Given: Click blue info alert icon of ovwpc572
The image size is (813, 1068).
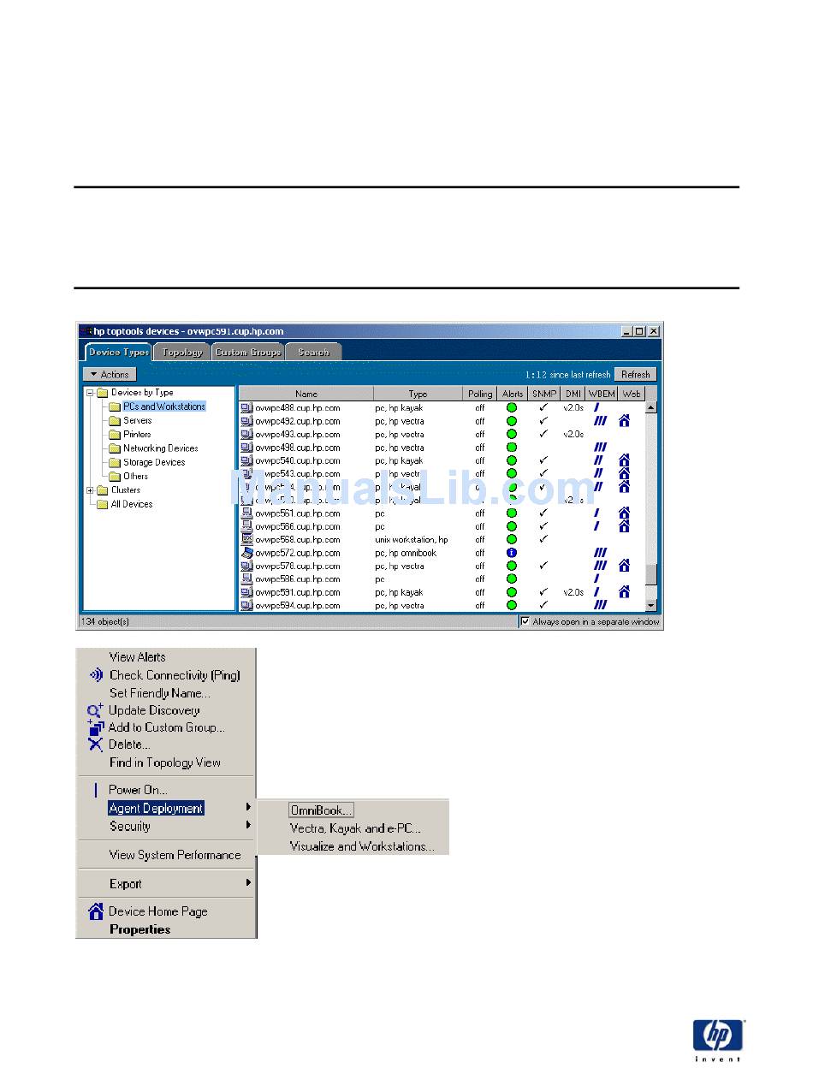Looking at the screenshot, I should tap(512, 553).
